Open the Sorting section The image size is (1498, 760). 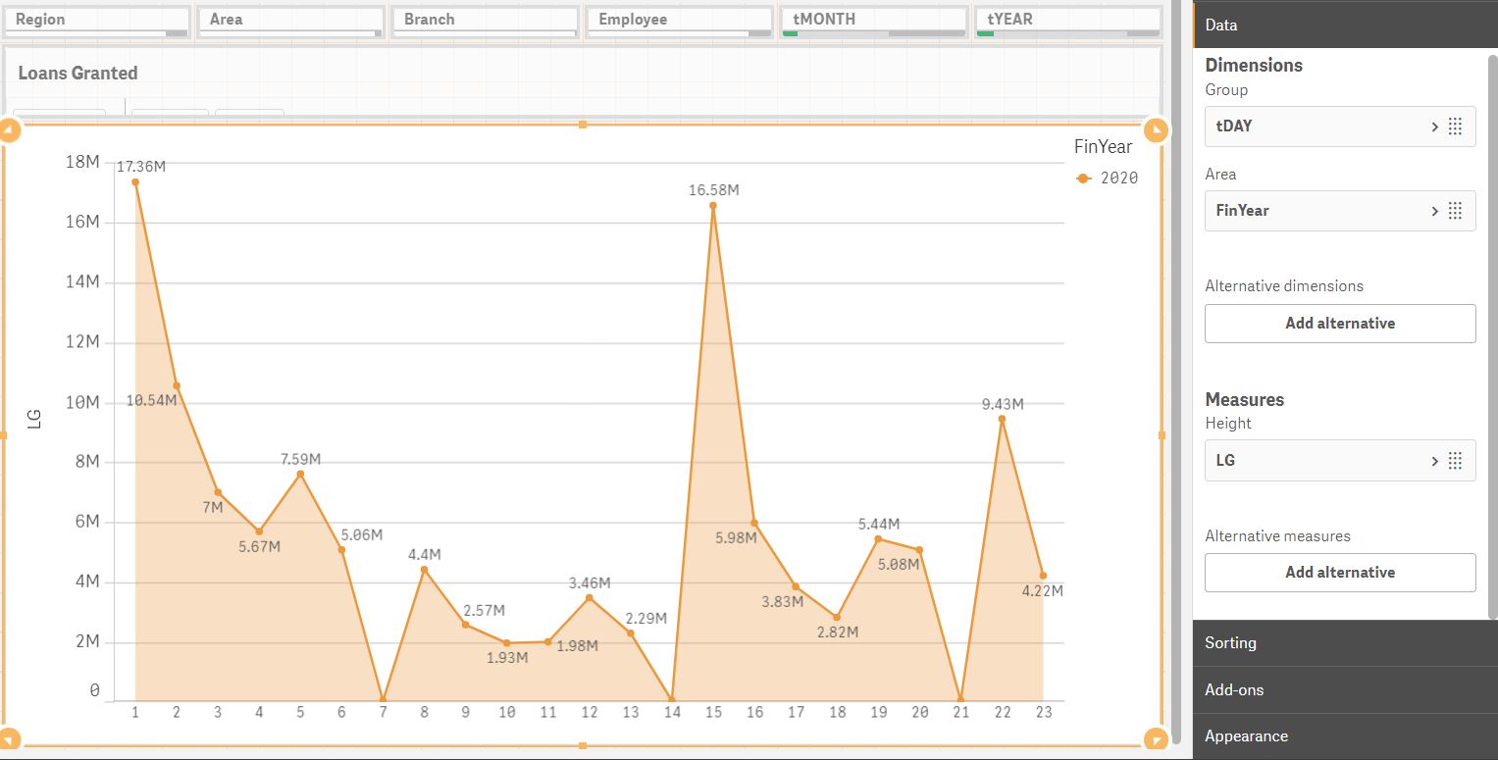(1345, 643)
